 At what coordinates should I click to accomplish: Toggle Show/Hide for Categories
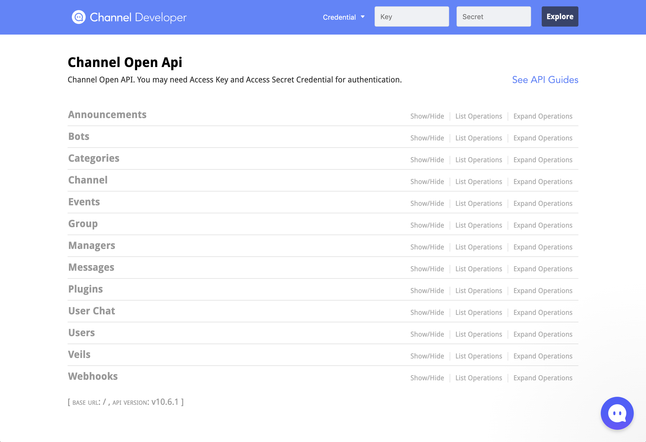point(427,160)
